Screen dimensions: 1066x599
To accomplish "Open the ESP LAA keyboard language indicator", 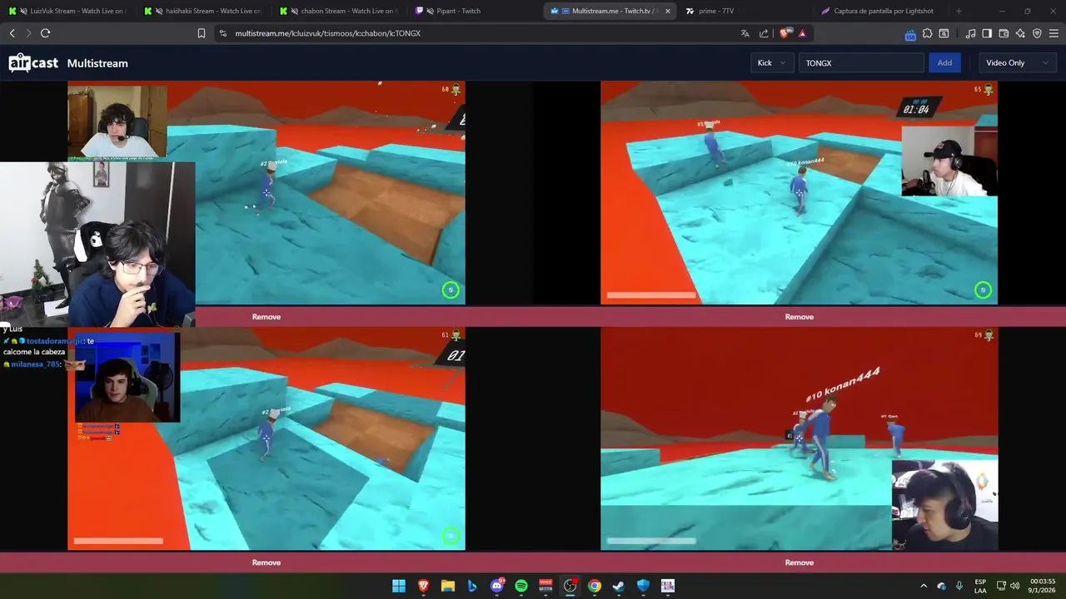I will [980, 586].
